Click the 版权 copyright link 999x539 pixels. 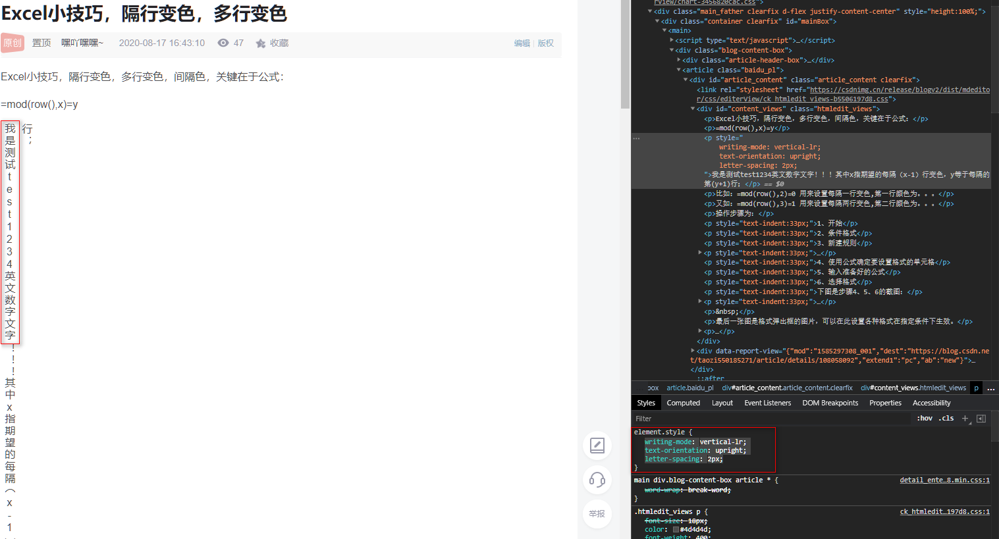tap(546, 43)
